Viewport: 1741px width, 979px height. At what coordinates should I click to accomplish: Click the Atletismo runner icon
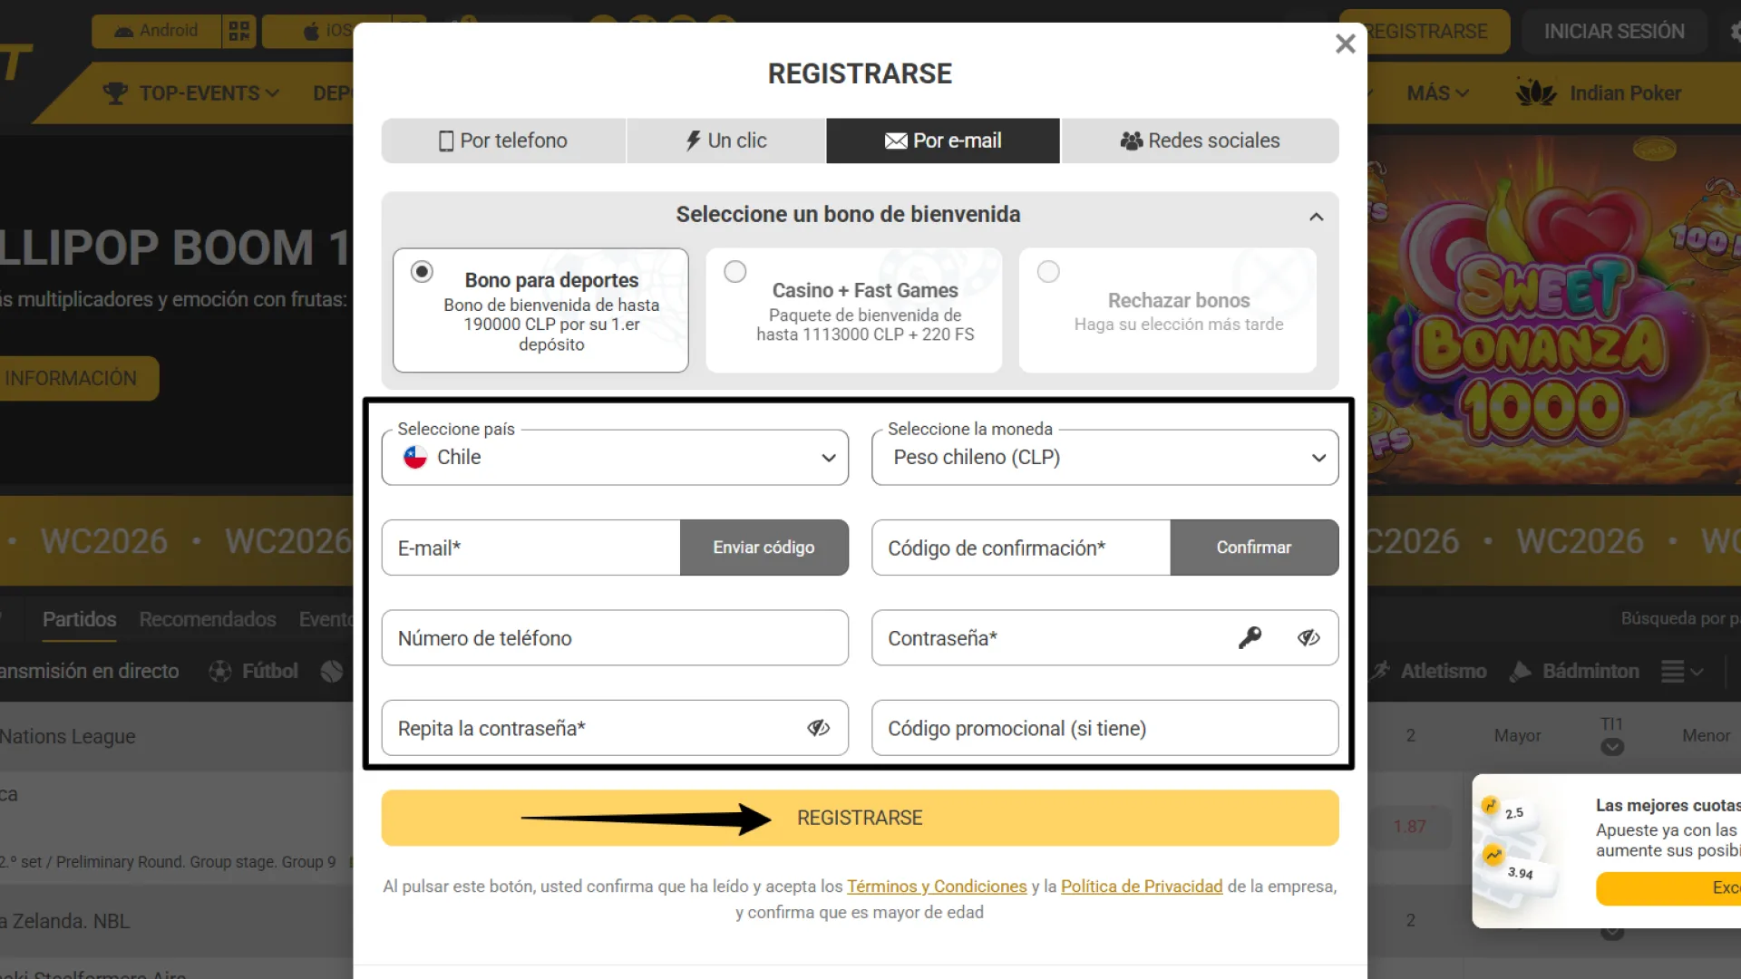1380,671
